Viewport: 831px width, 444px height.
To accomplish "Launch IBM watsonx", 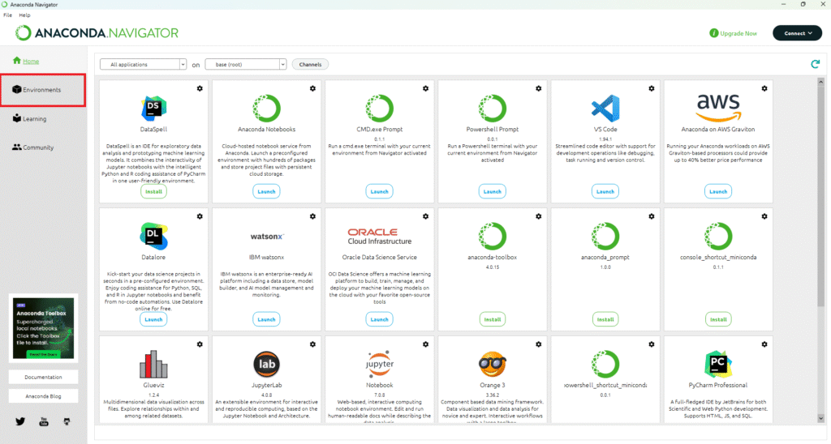I will pos(266,320).
